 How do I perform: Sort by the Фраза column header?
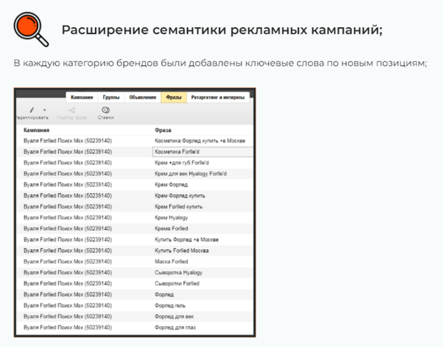163,130
